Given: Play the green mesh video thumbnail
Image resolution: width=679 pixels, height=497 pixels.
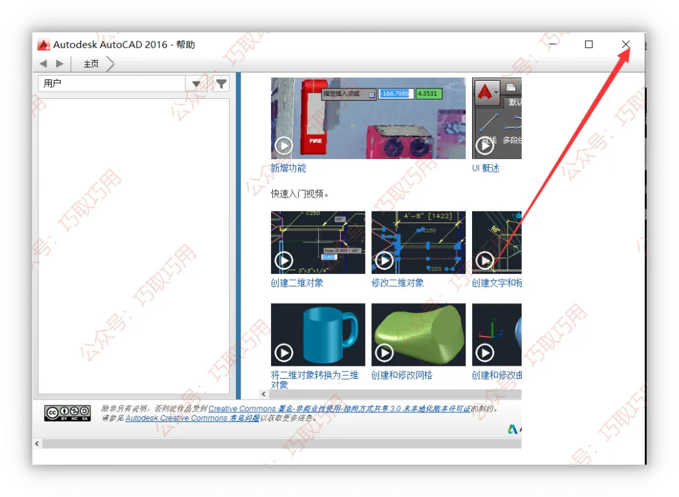Looking at the screenshot, I should click(x=418, y=335).
